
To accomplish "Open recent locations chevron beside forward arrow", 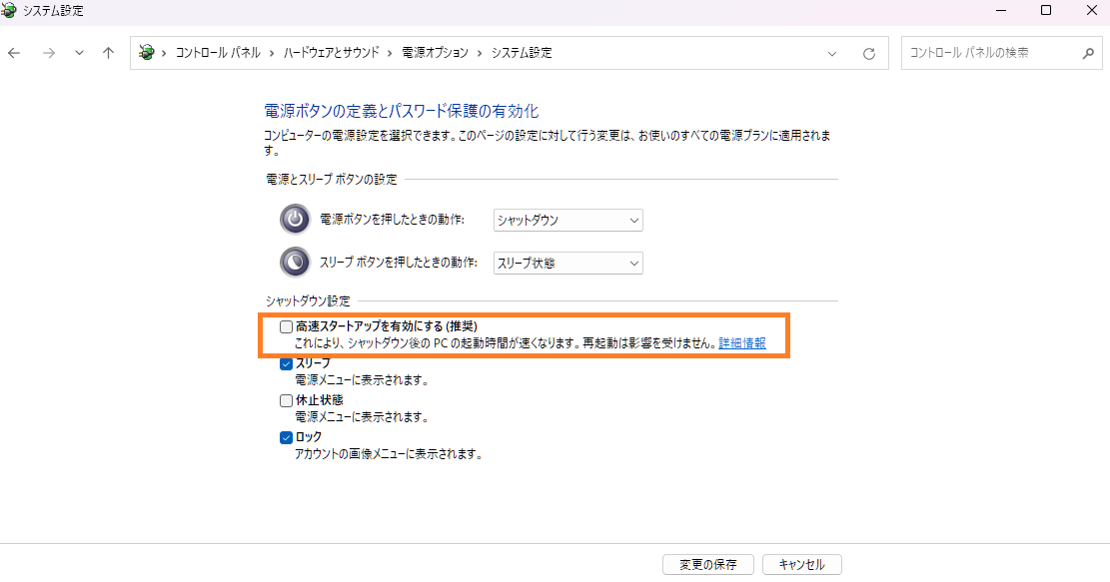I will 79,53.
